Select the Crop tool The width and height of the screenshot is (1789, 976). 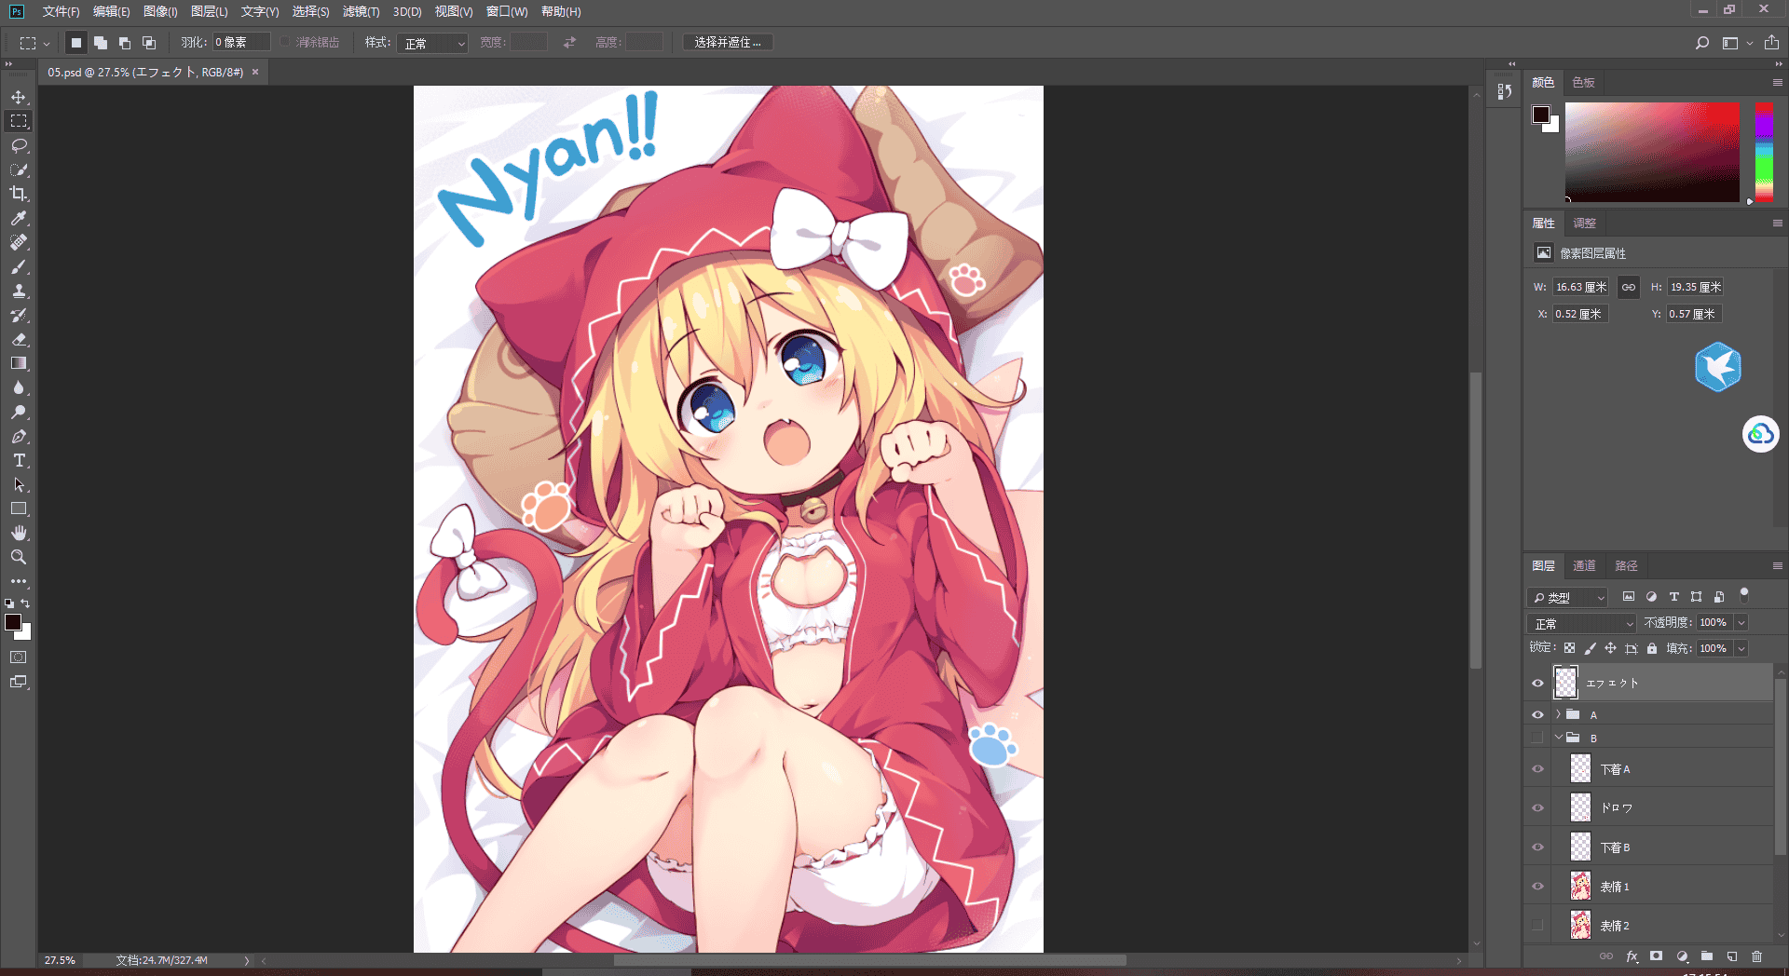coord(19,194)
